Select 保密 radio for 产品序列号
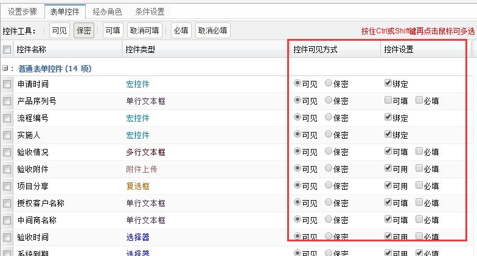Screen dimensions: 477x256 click(x=329, y=100)
